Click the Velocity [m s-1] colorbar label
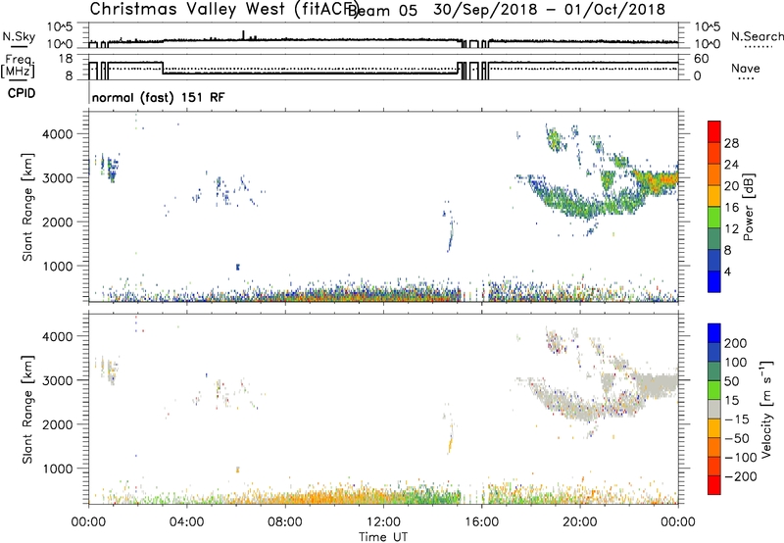Image resolution: width=784 pixels, height=543 pixels. [766, 409]
